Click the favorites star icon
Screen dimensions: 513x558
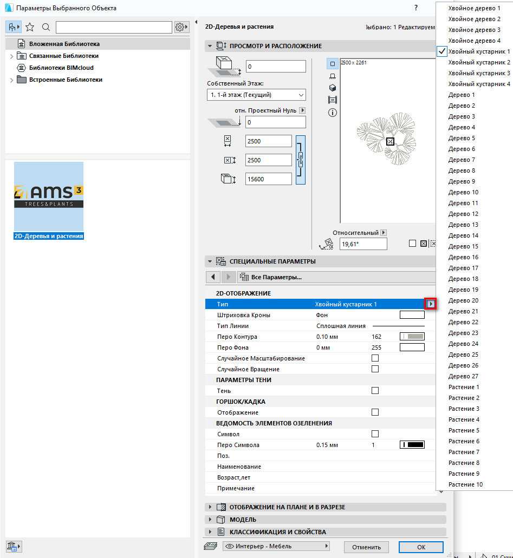click(x=30, y=27)
